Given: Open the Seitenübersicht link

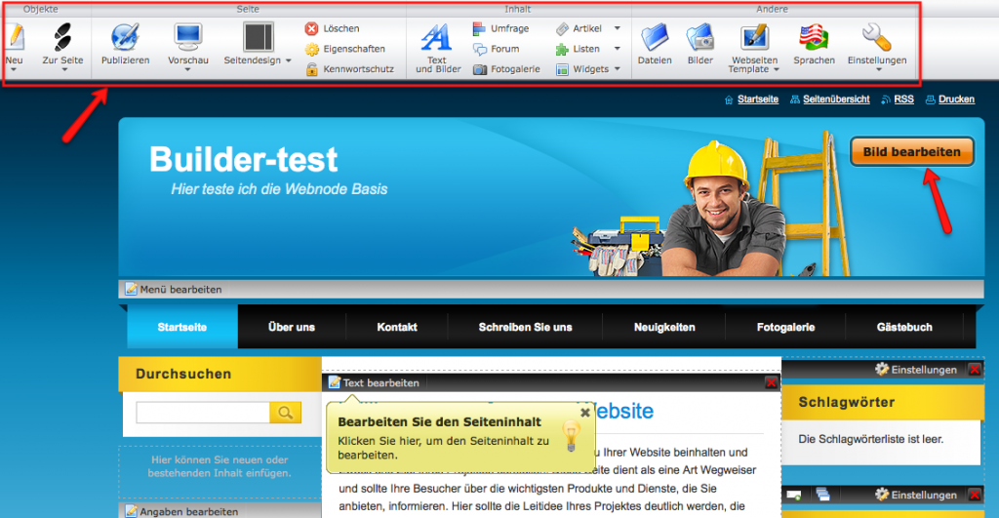Looking at the screenshot, I should coord(836,100).
